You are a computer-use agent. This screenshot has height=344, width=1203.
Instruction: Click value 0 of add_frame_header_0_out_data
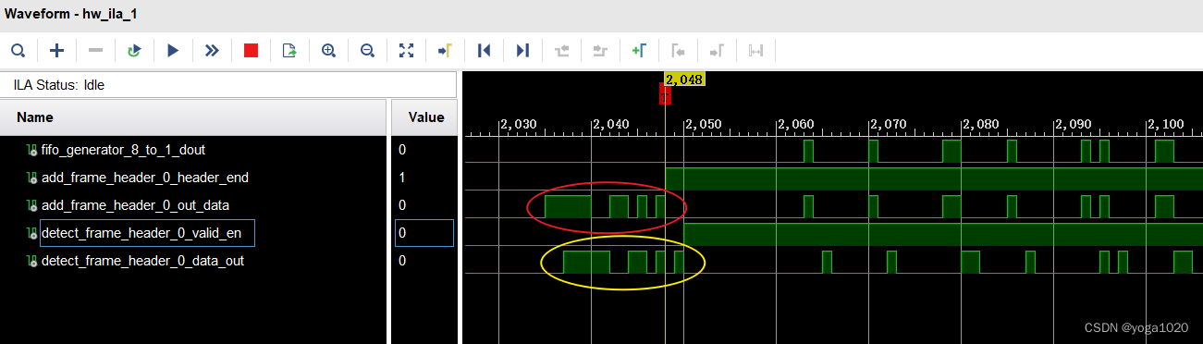tap(402, 204)
